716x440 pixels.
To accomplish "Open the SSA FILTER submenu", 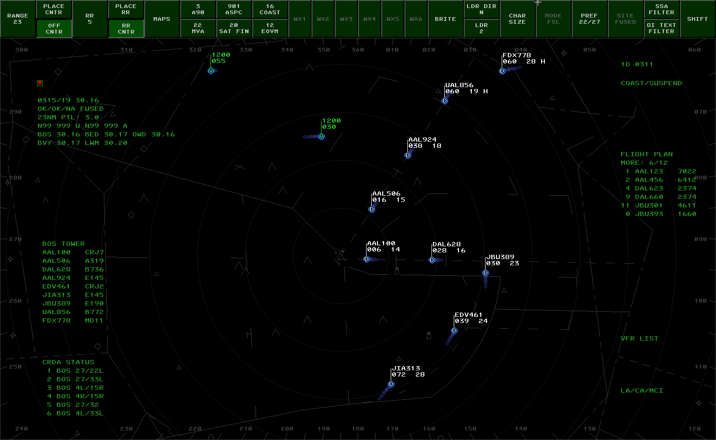I will click(x=661, y=9).
